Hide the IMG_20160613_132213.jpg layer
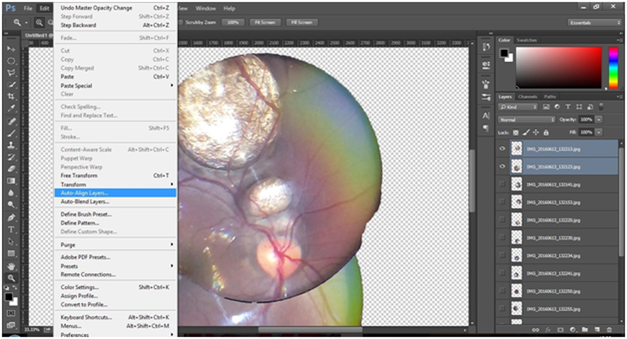627x339 pixels. coord(502,149)
